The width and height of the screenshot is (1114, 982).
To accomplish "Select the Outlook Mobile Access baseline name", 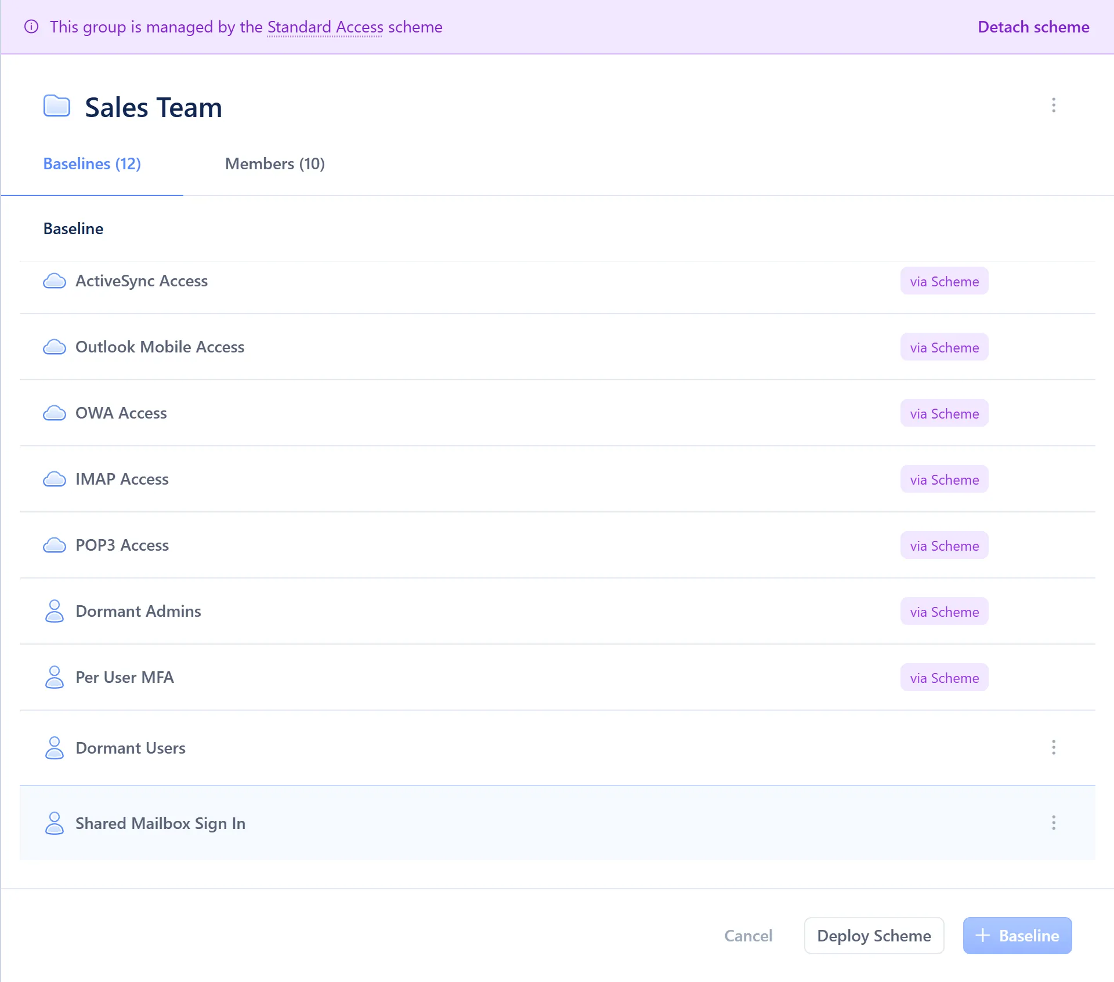I will 160,347.
